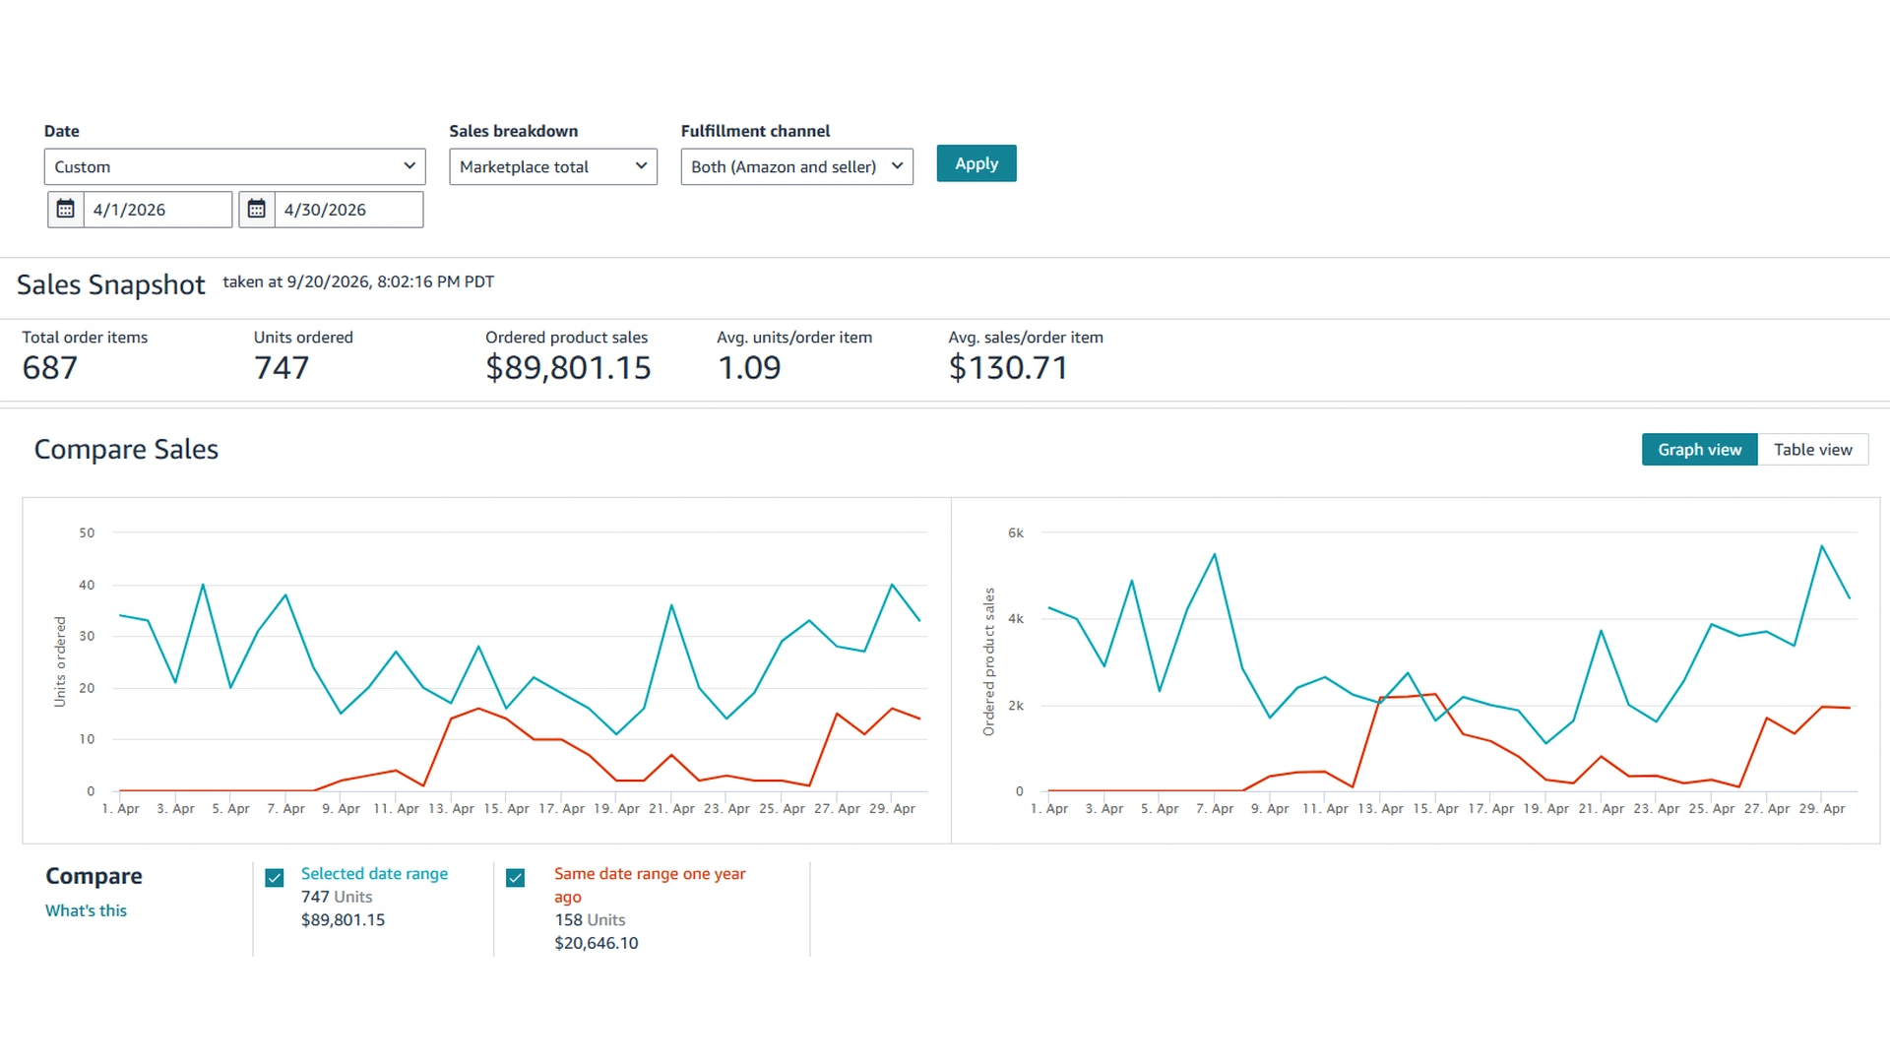Click the 6k label on sales chart
The image size is (1890, 1063).
click(1016, 533)
